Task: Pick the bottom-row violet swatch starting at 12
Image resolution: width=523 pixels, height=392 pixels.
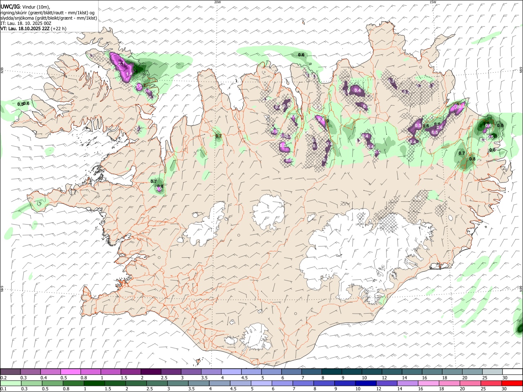Action: (x=387, y=383)
